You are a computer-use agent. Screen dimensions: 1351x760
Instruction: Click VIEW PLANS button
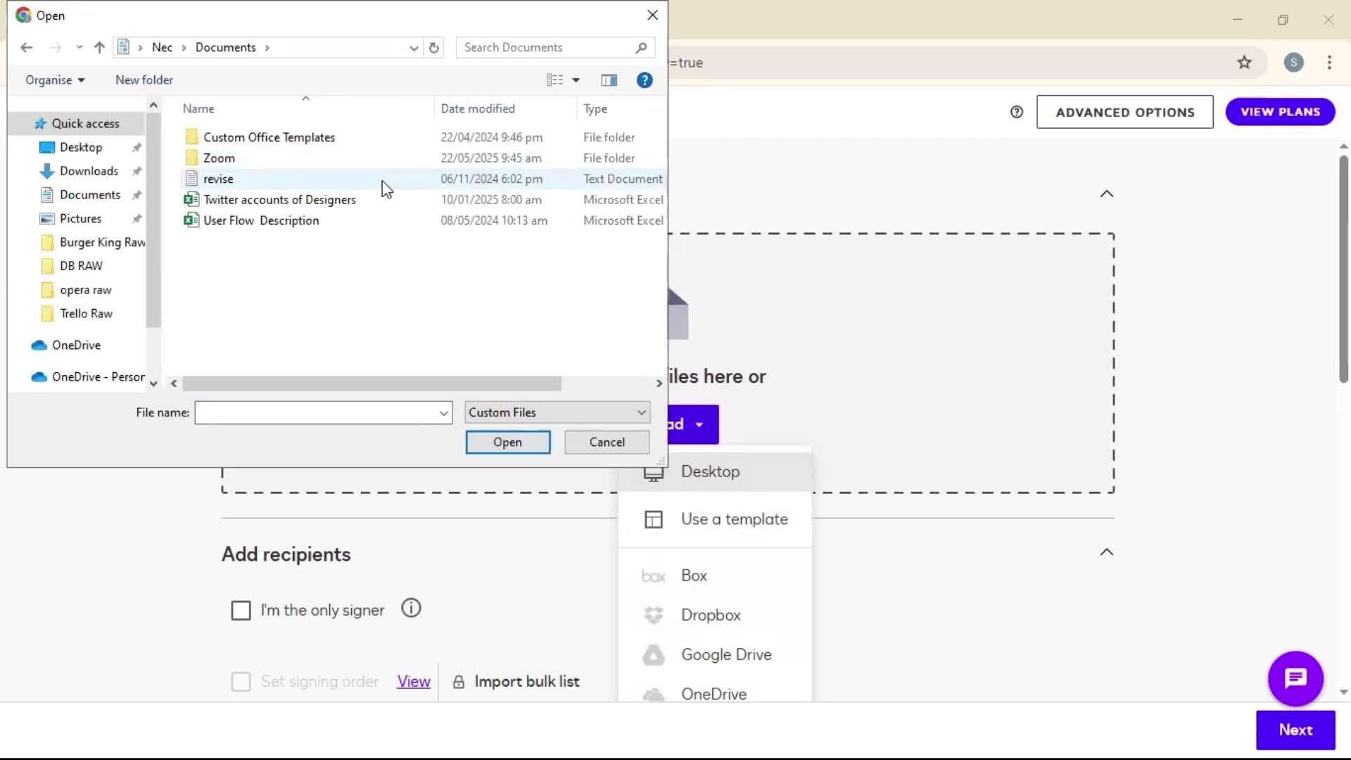coord(1280,112)
